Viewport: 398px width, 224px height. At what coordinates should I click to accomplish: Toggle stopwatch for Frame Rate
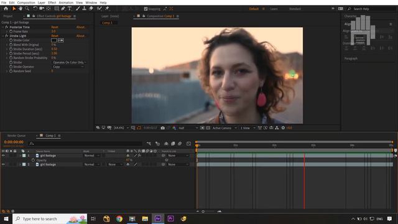(11, 32)
